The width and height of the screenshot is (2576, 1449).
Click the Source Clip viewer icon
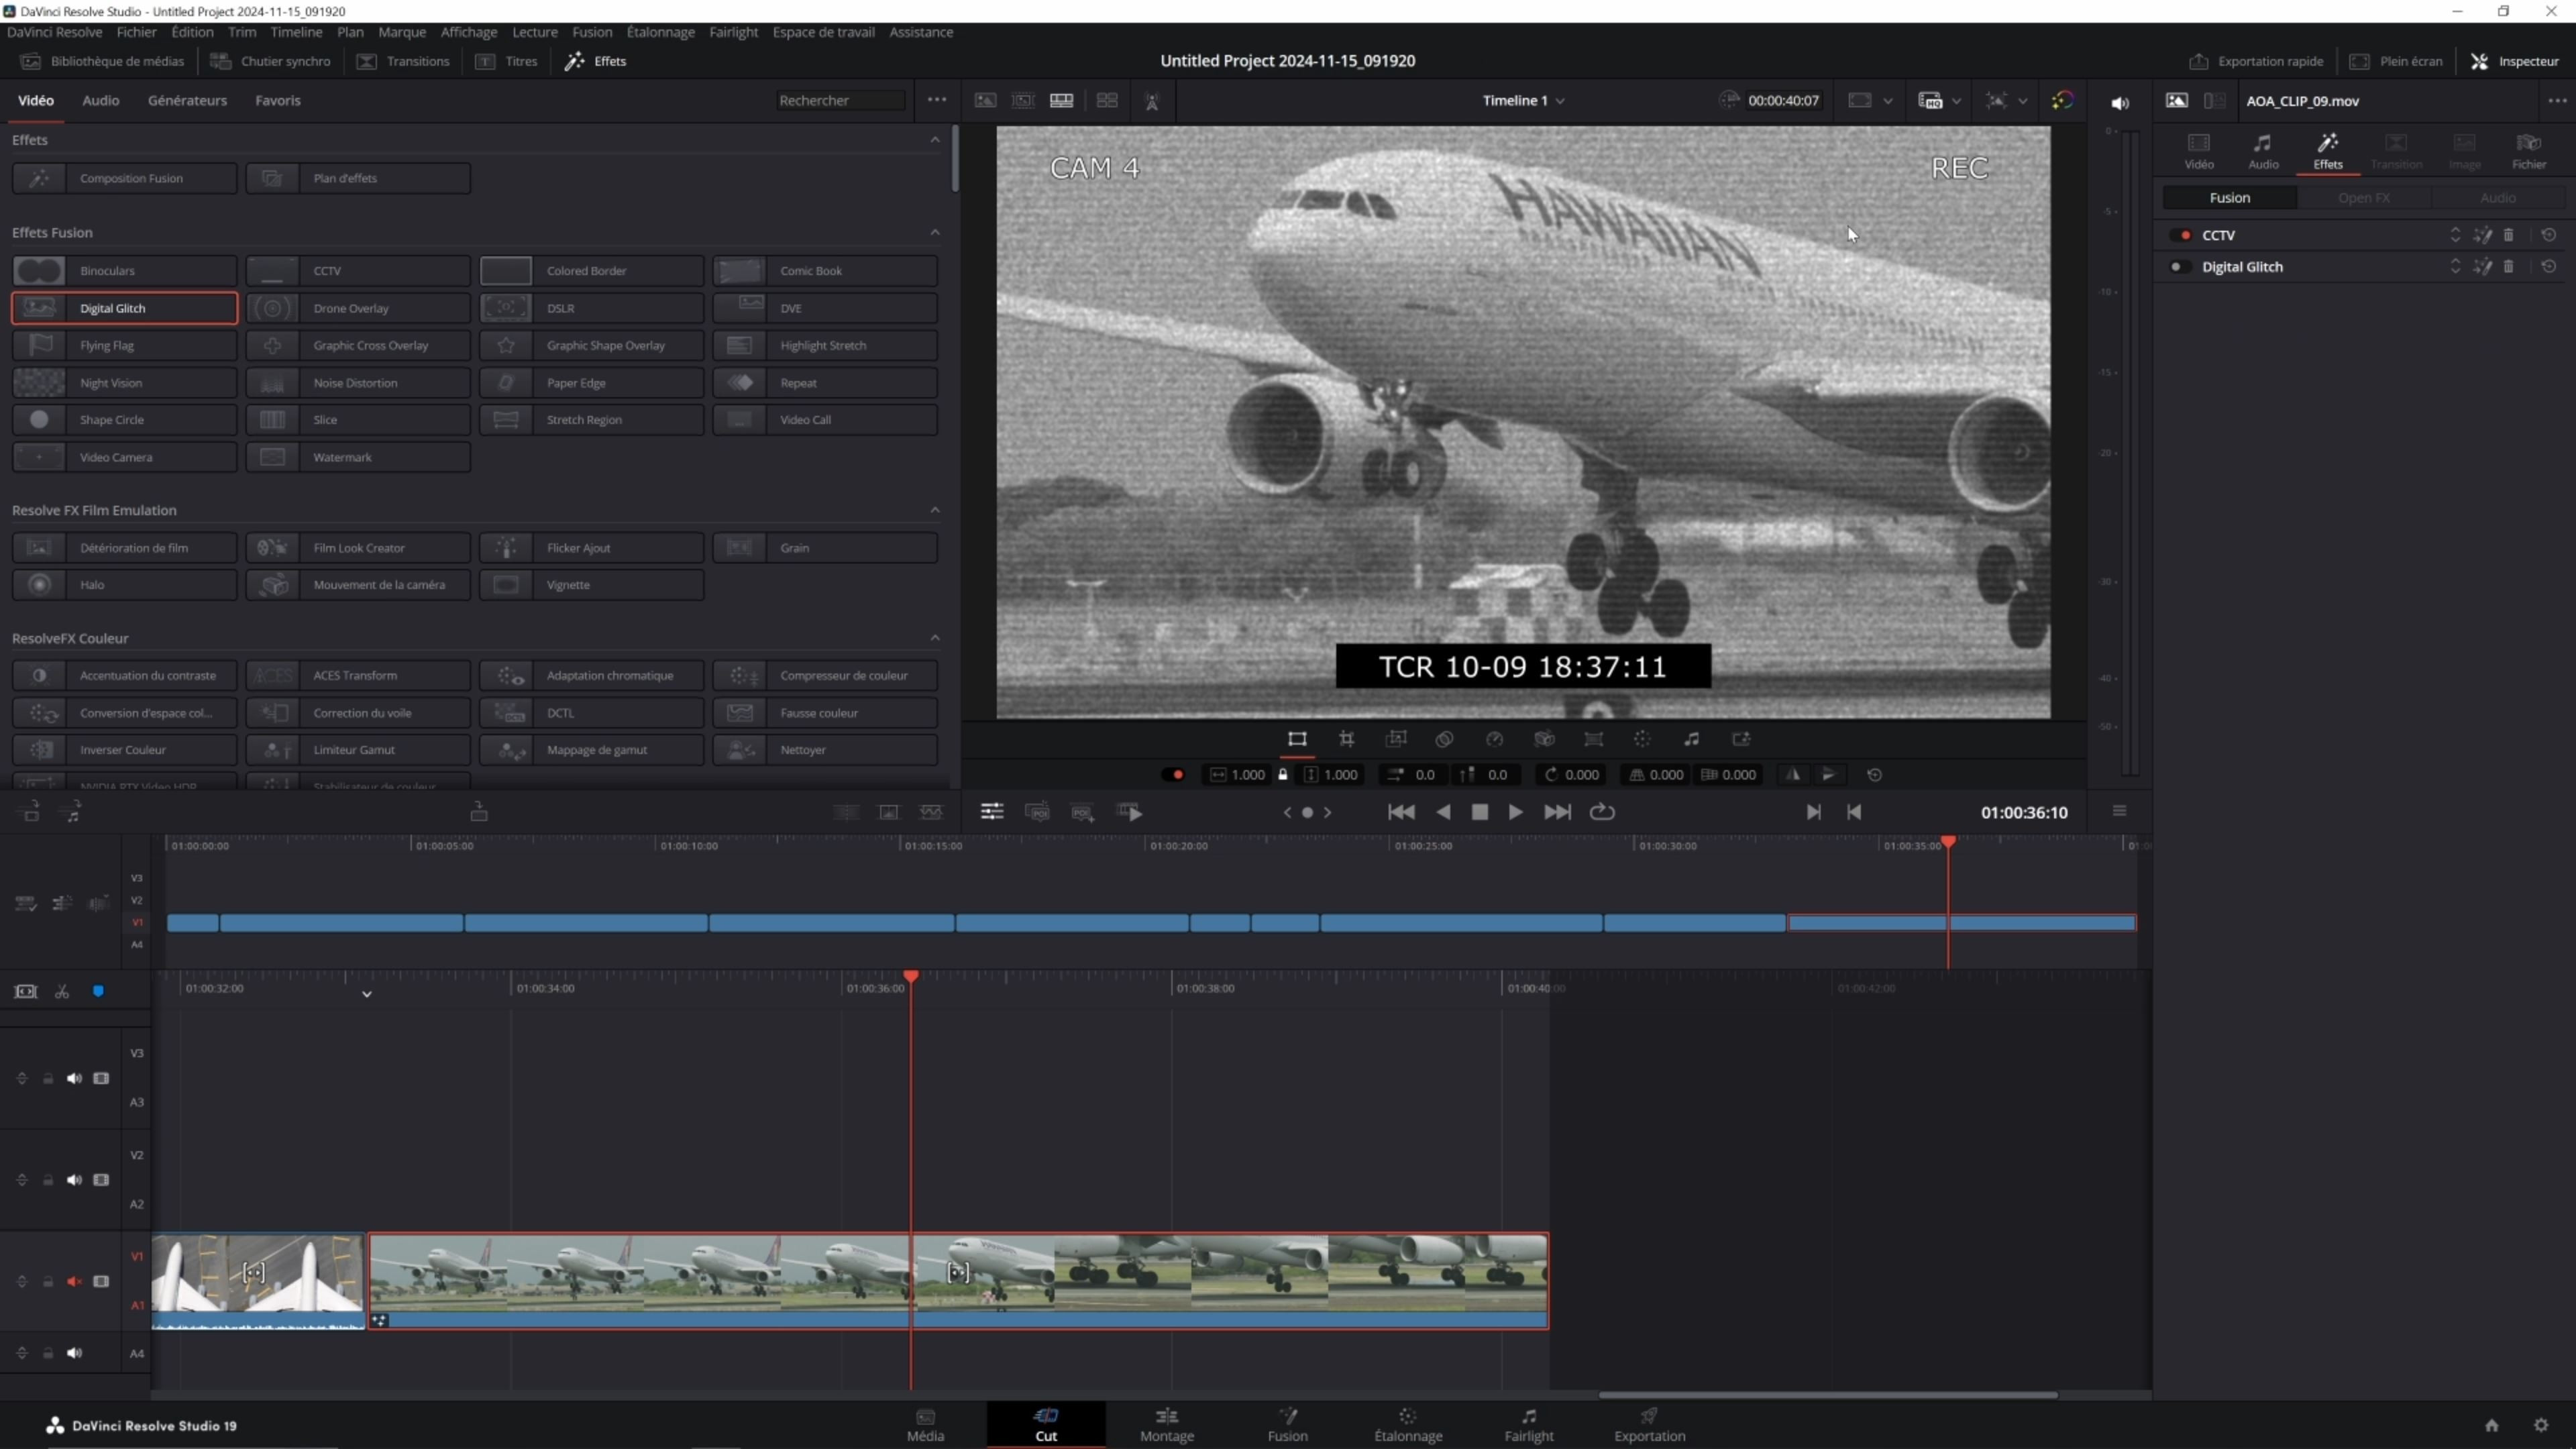point(985,100)
